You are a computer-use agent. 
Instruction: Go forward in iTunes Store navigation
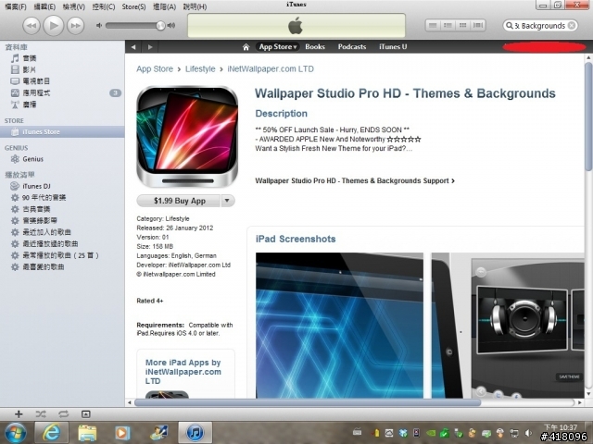(x=150, y=47)
